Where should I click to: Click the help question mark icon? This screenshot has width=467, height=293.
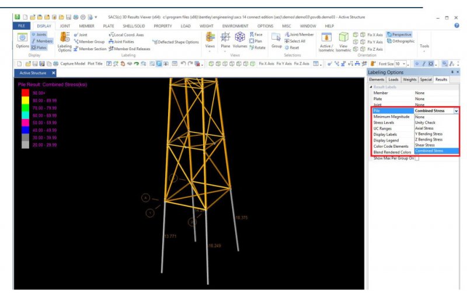pos(456,26)
